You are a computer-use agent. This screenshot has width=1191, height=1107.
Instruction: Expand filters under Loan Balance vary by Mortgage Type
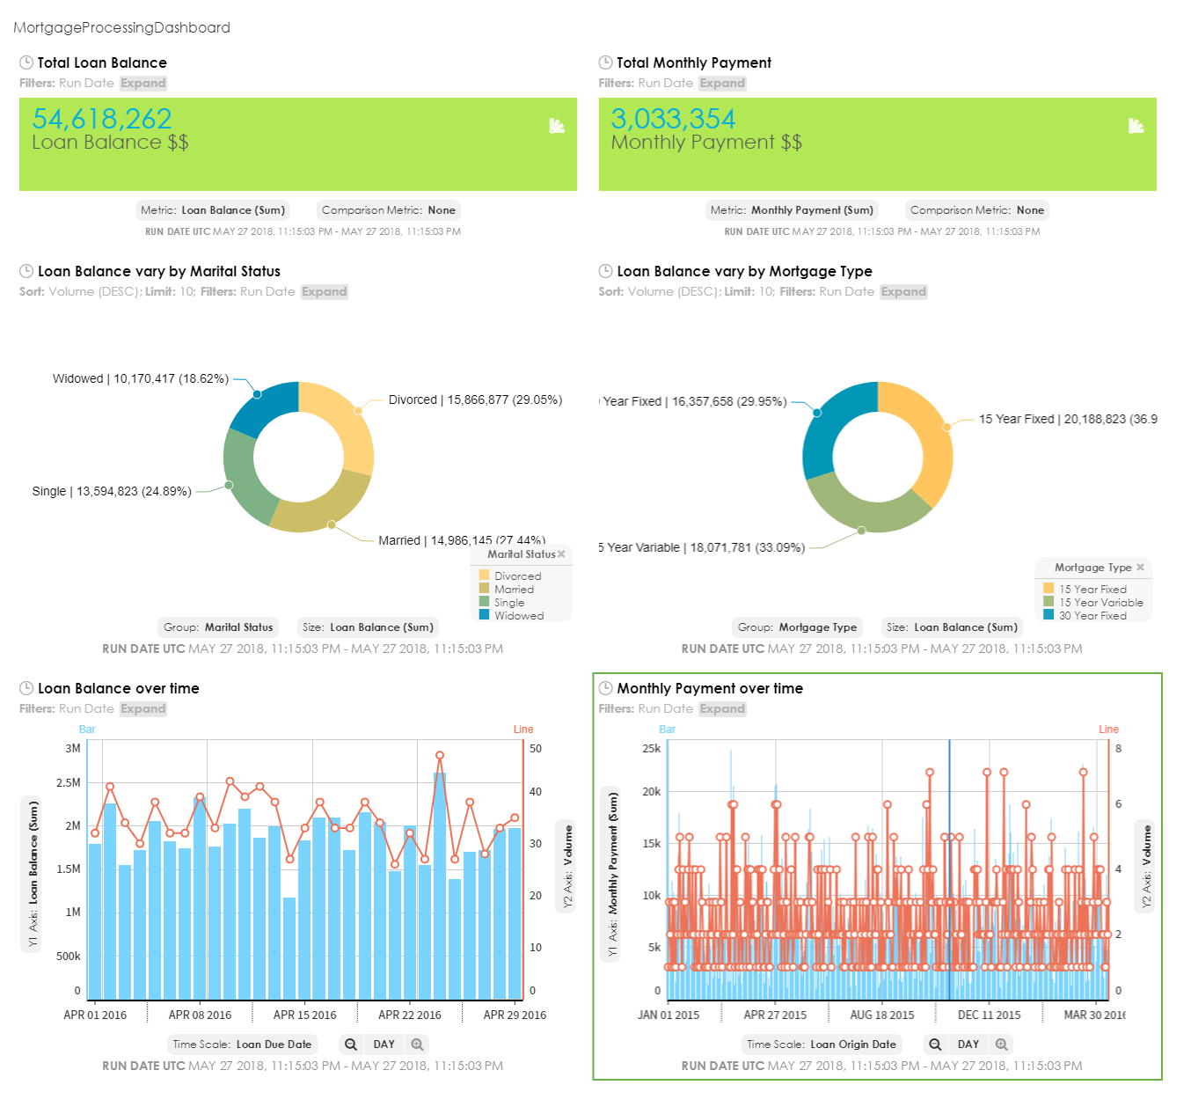tap(903, 292)
